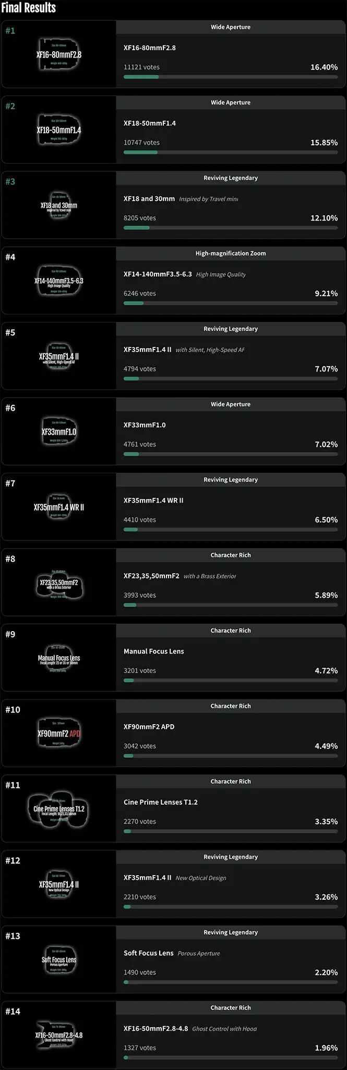This screenshot has width=347, height=1070.
Task: Select the Character Rich header above XF90mmF2 APD
Action: coord(231,706)
